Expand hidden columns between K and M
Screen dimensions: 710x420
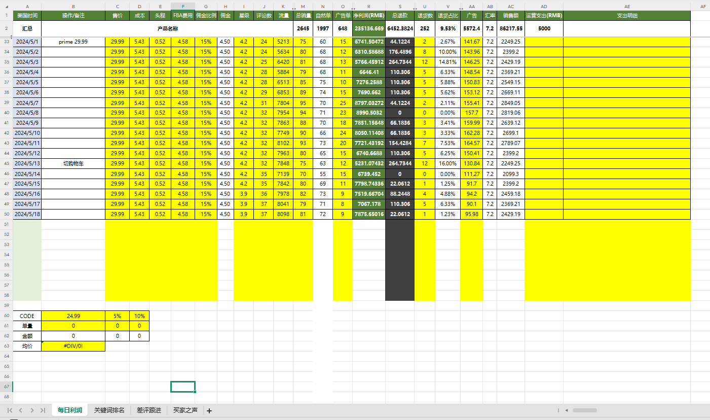293,9
